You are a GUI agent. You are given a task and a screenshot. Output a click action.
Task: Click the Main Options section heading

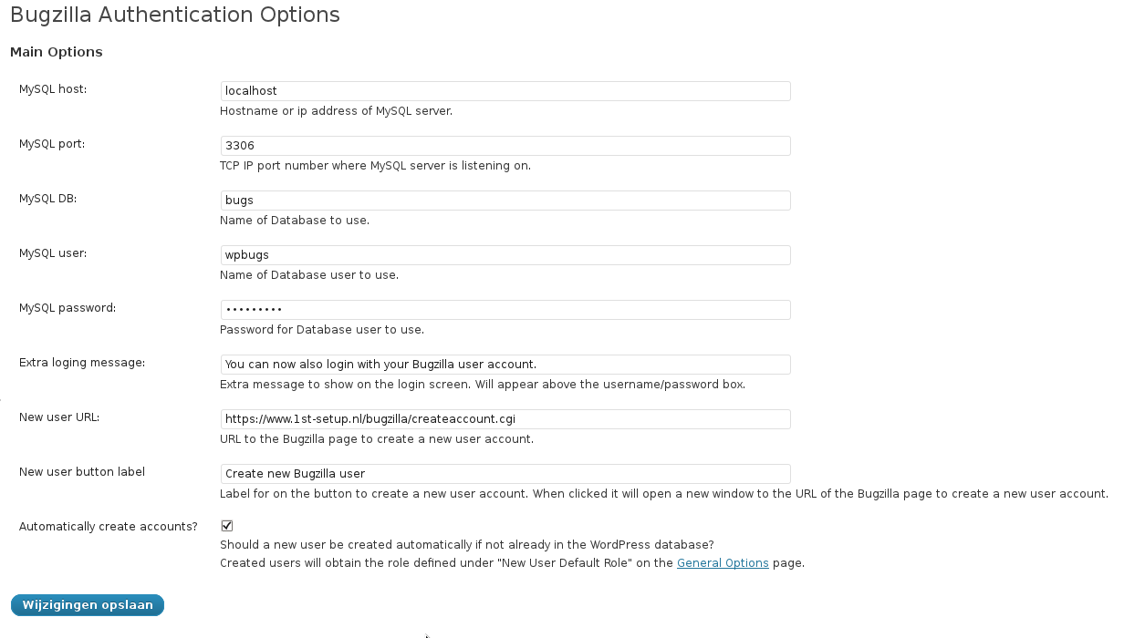57,52
